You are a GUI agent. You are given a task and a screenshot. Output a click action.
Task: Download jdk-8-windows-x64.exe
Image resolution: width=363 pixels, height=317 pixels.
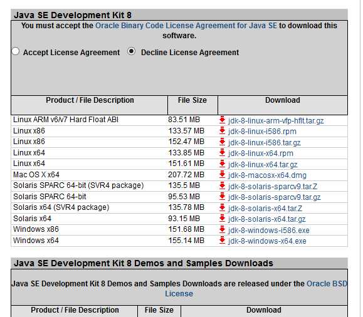267,241
